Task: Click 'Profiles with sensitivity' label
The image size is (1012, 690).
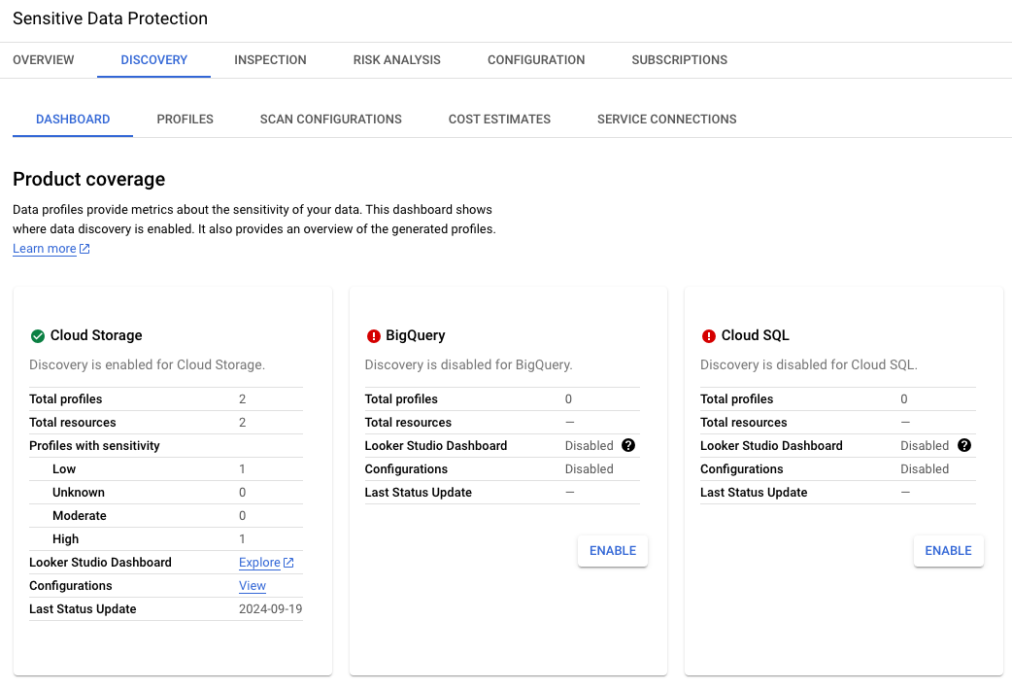Action: 94,446
